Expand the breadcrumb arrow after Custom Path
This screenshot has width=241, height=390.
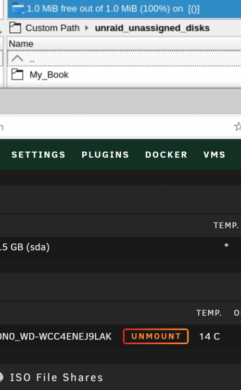(87, 28)
